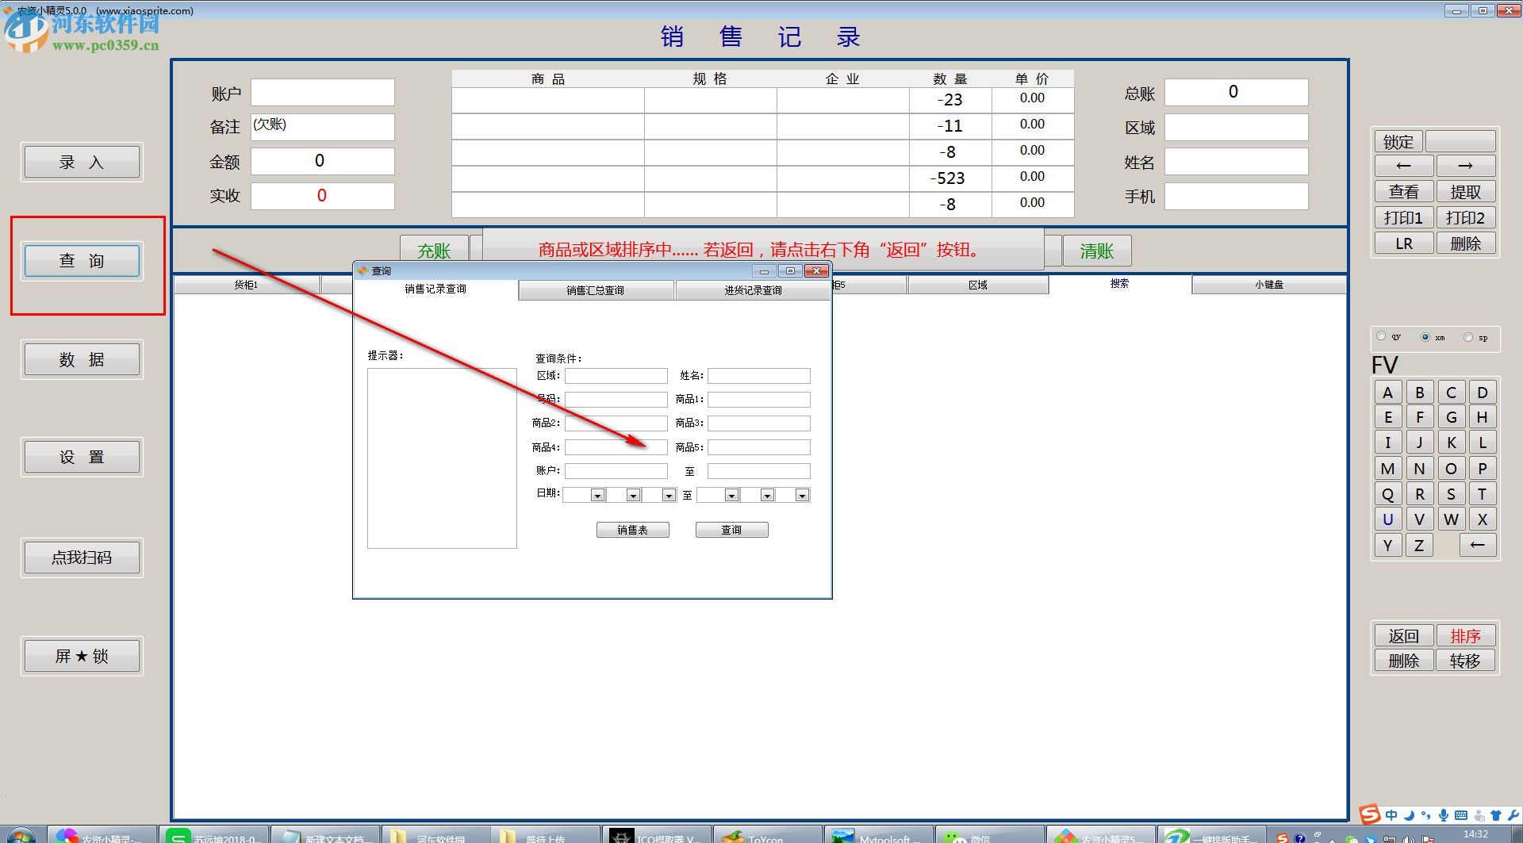Select the qy radio option
The width and height of the screenshot is (1523, 843).
pyautogui.click(x=1382, y=337)
